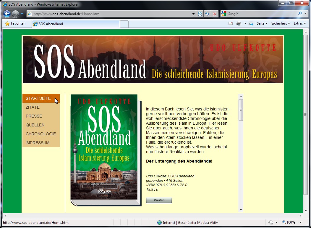Open the IMPRESSUM page link
Image resolution: width=311 pixels, height=228 pixels.
tap(41, 143)
